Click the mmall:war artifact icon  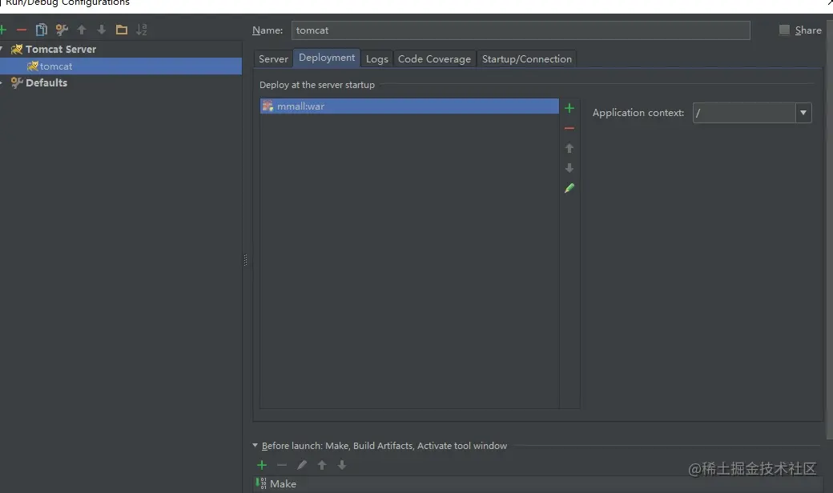268,106
